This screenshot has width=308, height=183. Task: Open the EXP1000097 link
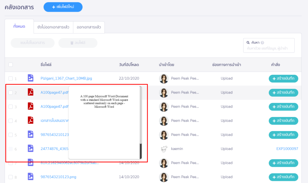(287, 149)
